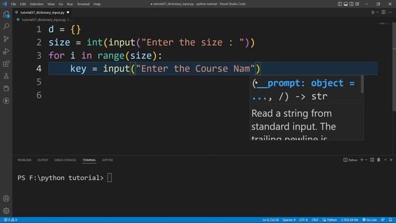Toggle primary side bar layout icon

(x=340, y=4)
